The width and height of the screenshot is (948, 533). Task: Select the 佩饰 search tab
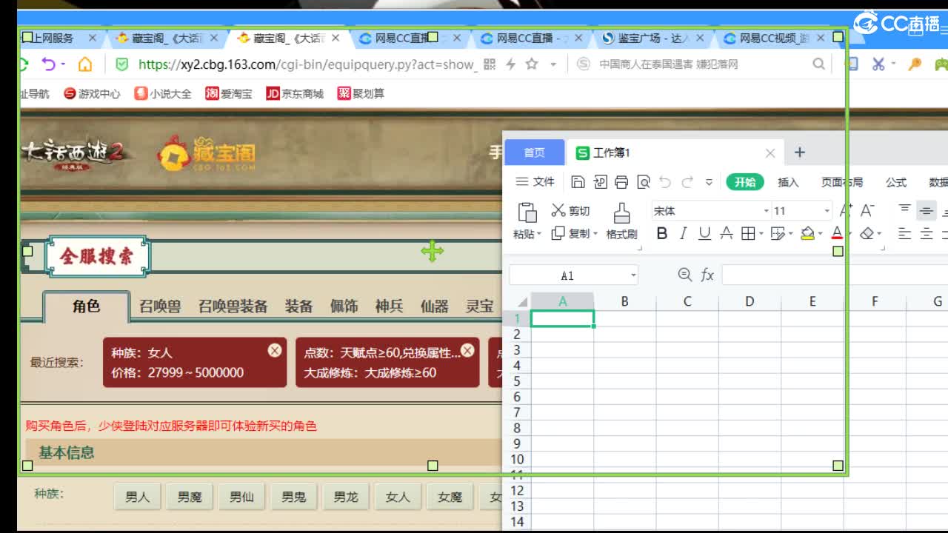344,306
